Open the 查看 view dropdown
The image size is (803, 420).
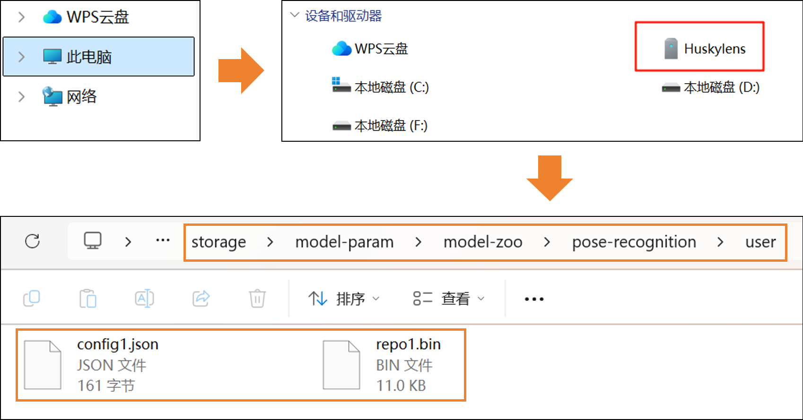click(x=449, y=299)
